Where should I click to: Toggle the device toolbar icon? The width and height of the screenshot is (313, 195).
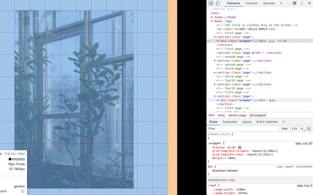pos(218,3)
